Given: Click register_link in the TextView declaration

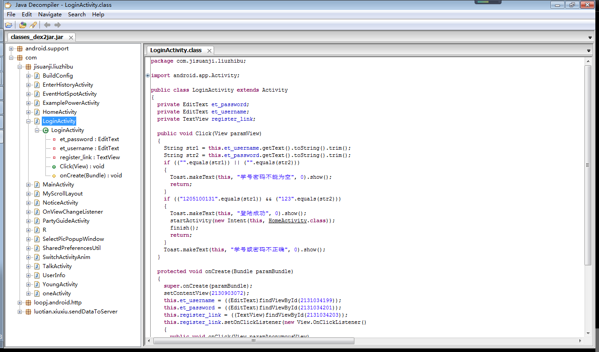Looking at the screenshot, I should (x=232, y=119).
